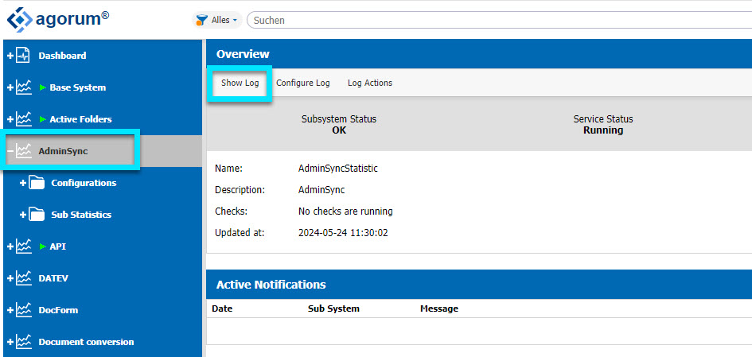Sort notifications by Date column header

222,308
